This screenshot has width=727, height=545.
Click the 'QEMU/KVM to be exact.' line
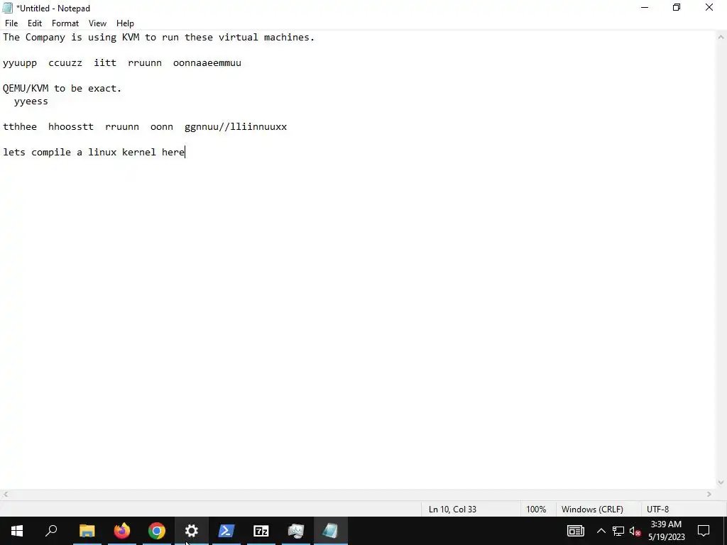click(62, 89)
